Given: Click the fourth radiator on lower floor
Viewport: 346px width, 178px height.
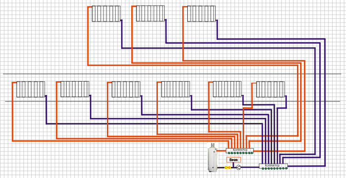Looking at the screenshot, I should [x=176, y=89].
